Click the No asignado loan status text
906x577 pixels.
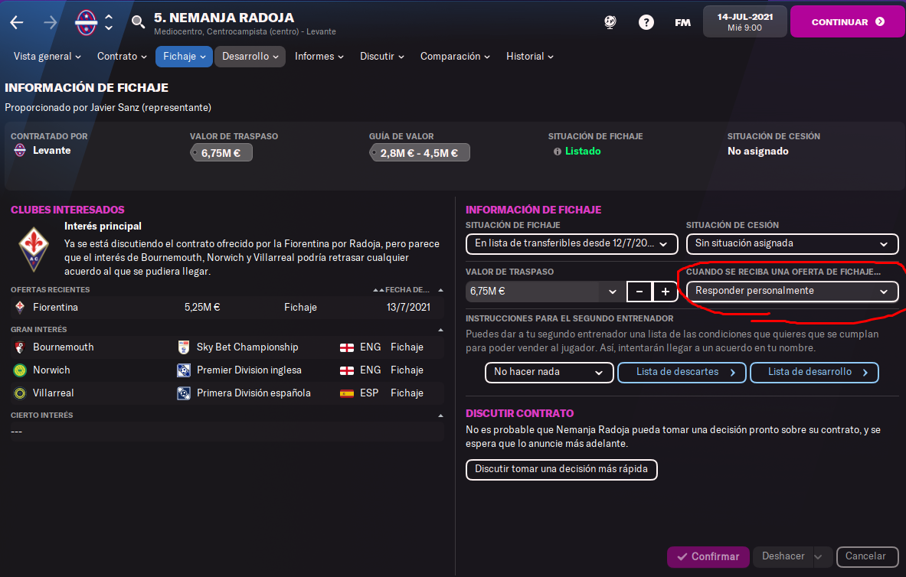[x=757, y=152]
